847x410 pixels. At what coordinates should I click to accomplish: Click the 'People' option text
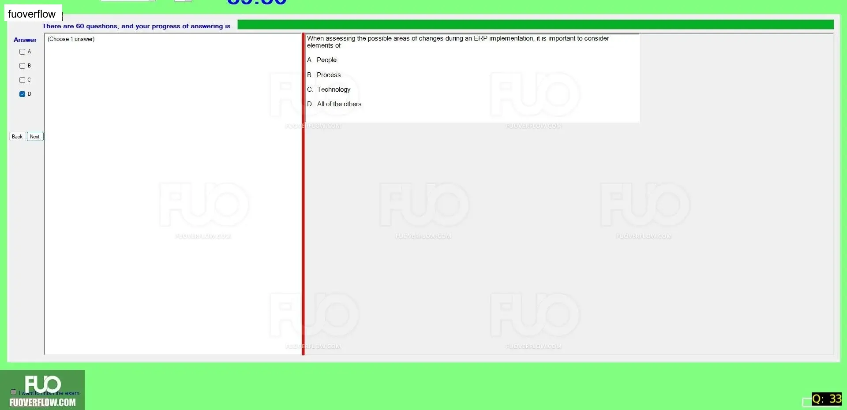[x=326, y=60]
